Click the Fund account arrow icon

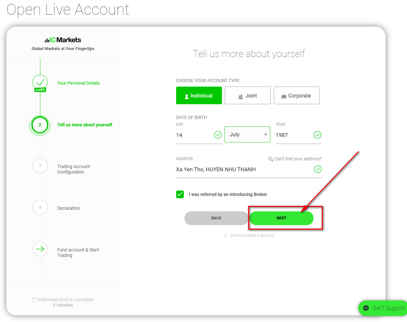click(x=40, y=249)
